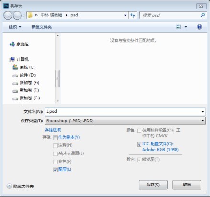Click the back navigation arrow button
This screenshot has width=210, height=197.
click(x=8, y=15)
